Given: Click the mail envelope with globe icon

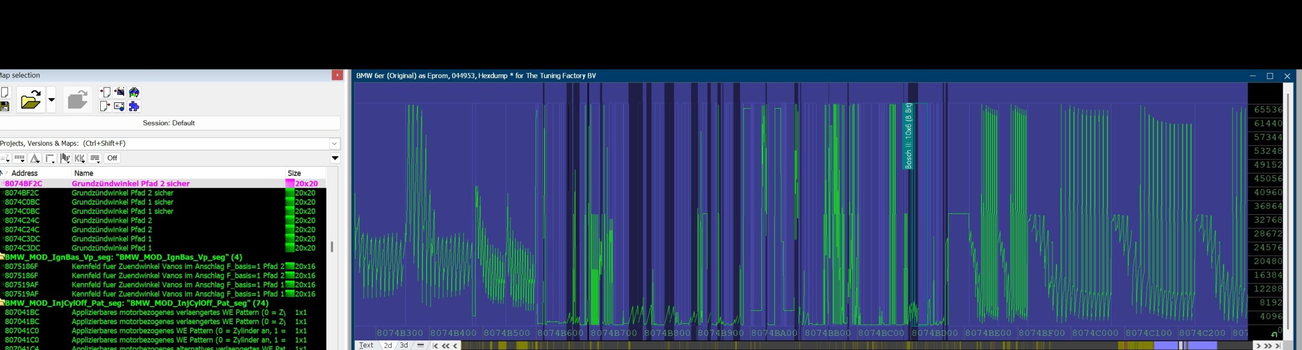Looking at the screenshot, I should pos(120,106).
